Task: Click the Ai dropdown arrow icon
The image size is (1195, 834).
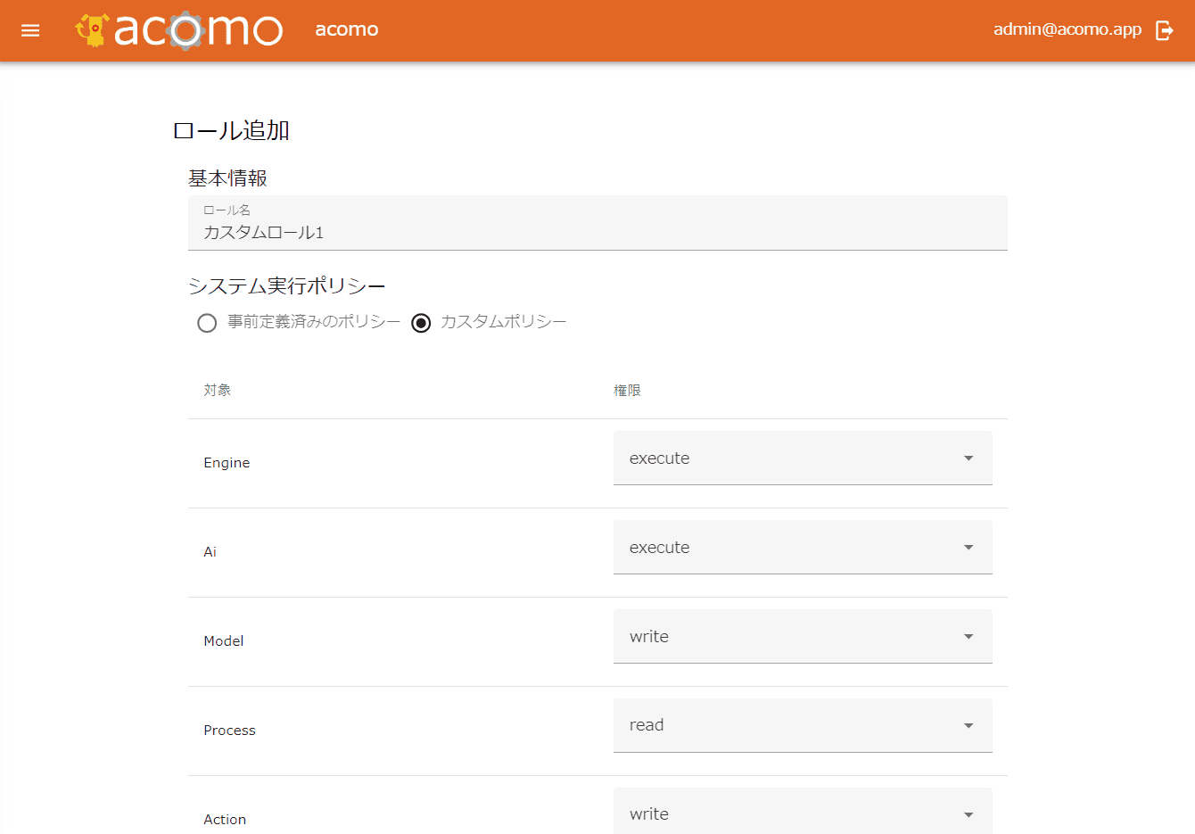Action: tap(968, 548)
